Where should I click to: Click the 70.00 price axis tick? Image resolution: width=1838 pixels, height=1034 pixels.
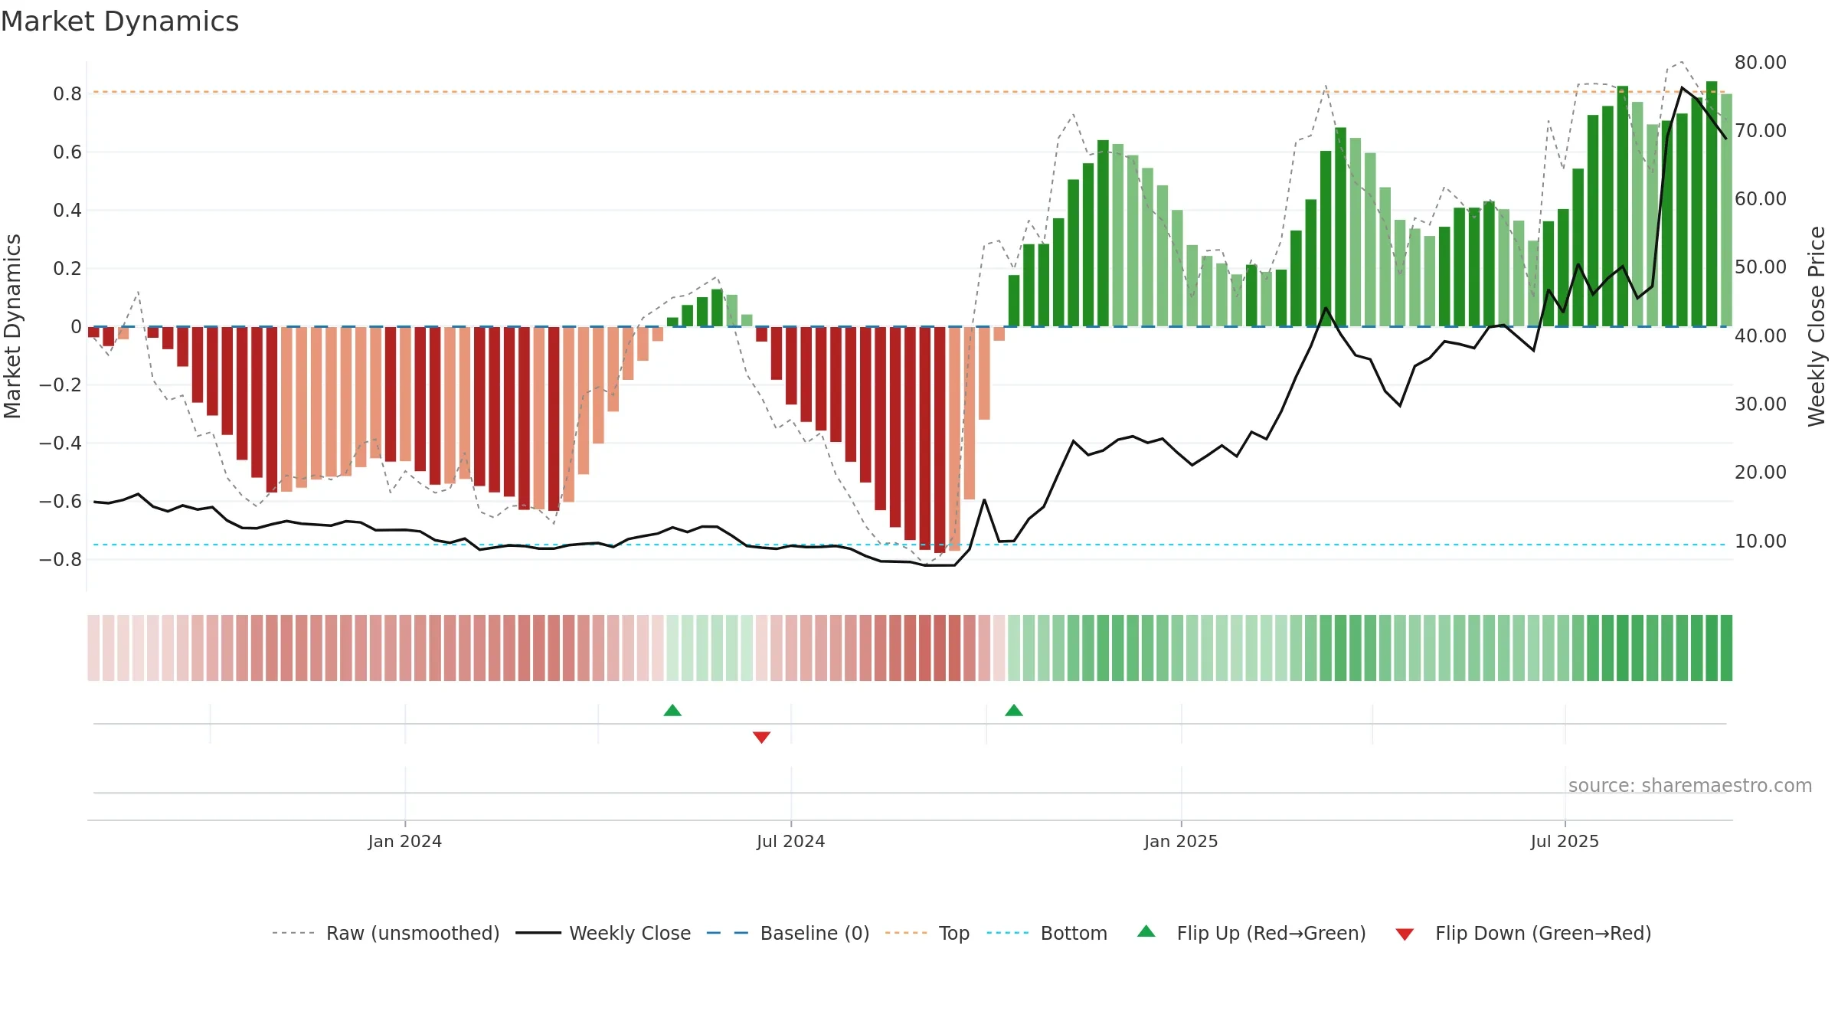1760,131
